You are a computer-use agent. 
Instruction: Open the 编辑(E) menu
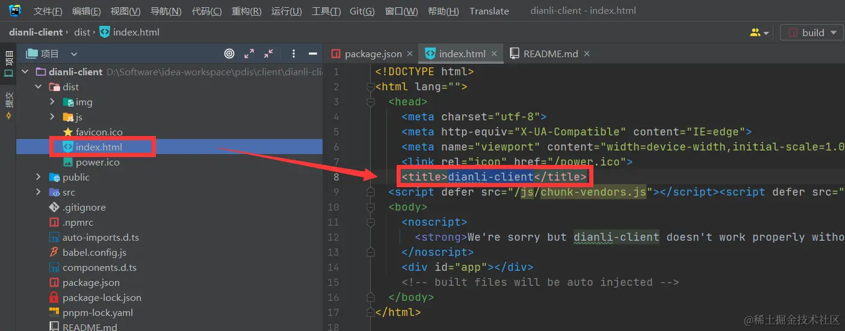pos(86,11)
